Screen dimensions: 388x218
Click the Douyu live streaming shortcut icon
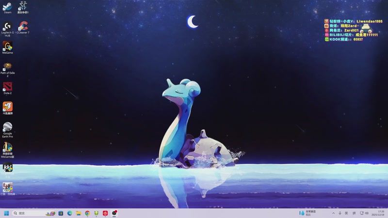click(7, 108)
